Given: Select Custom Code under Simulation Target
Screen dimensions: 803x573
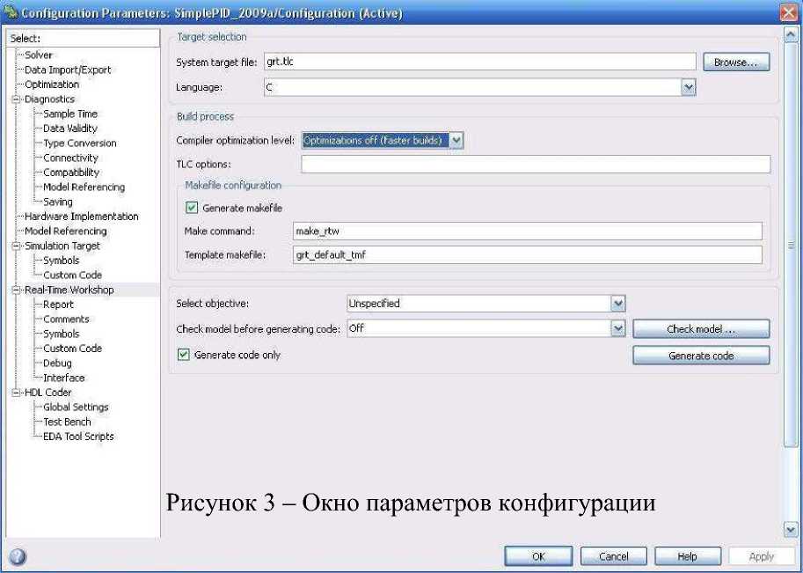Looking at the screenshot, I should coord(72,275).
